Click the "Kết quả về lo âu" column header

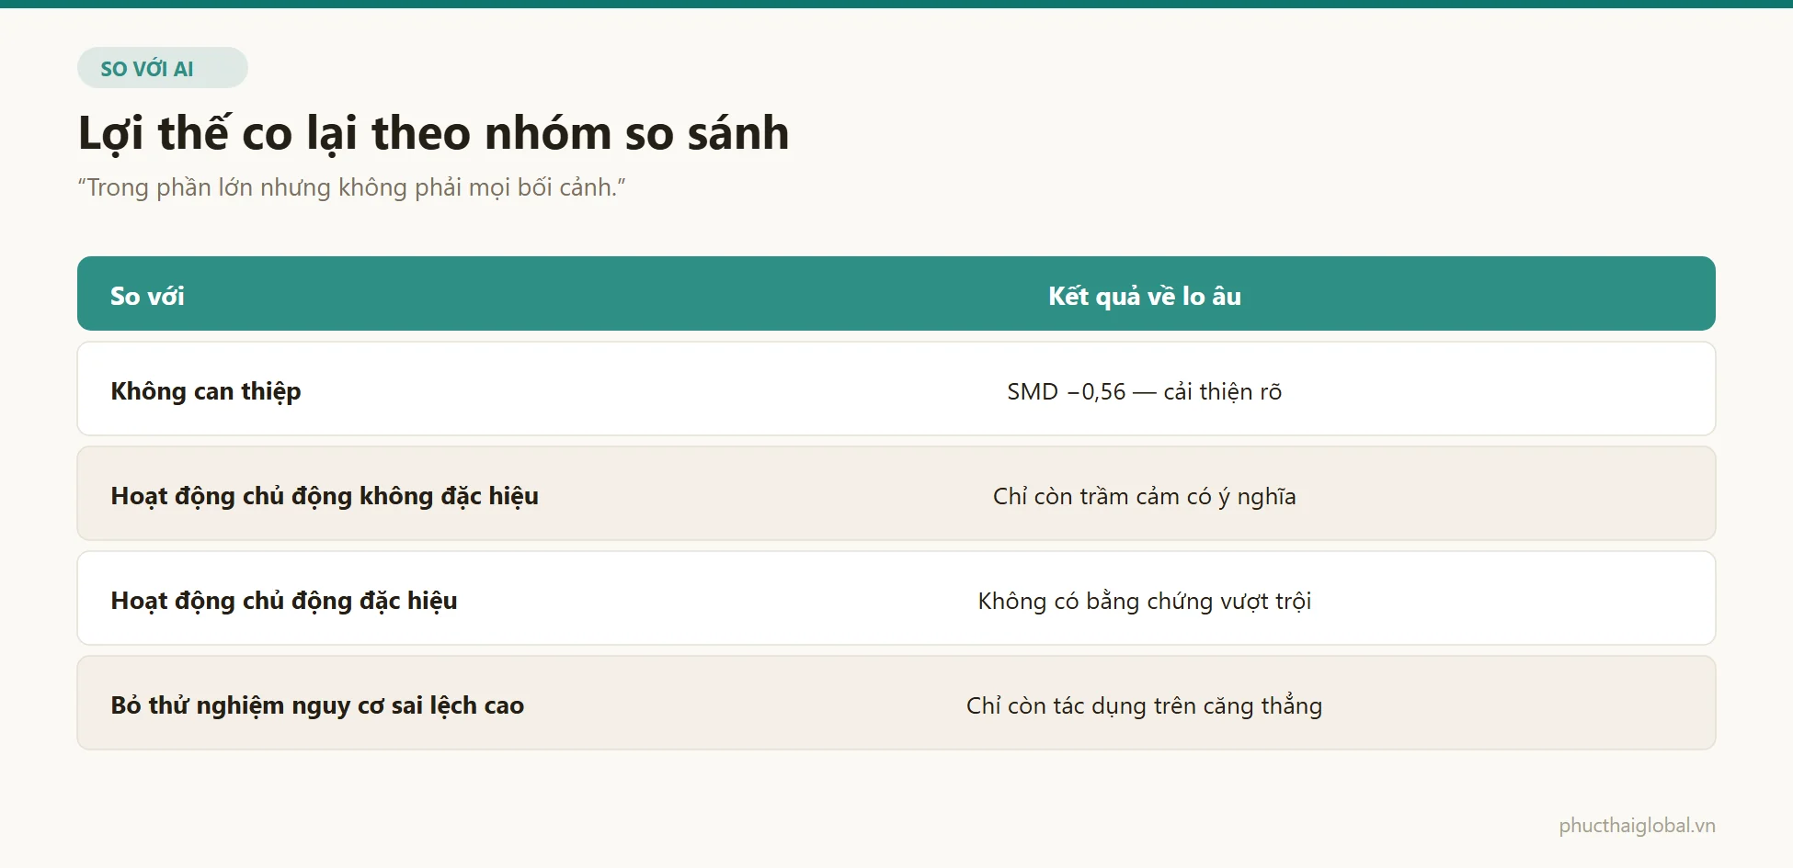point(1145,296)
